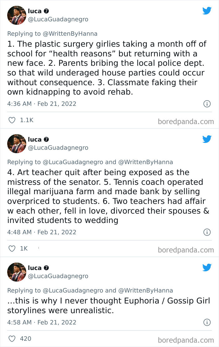The height and width of the screenshot is (347, 219).
Task: Open luca's profile picture on the middle tweet
Action: [x=16, y=143]
